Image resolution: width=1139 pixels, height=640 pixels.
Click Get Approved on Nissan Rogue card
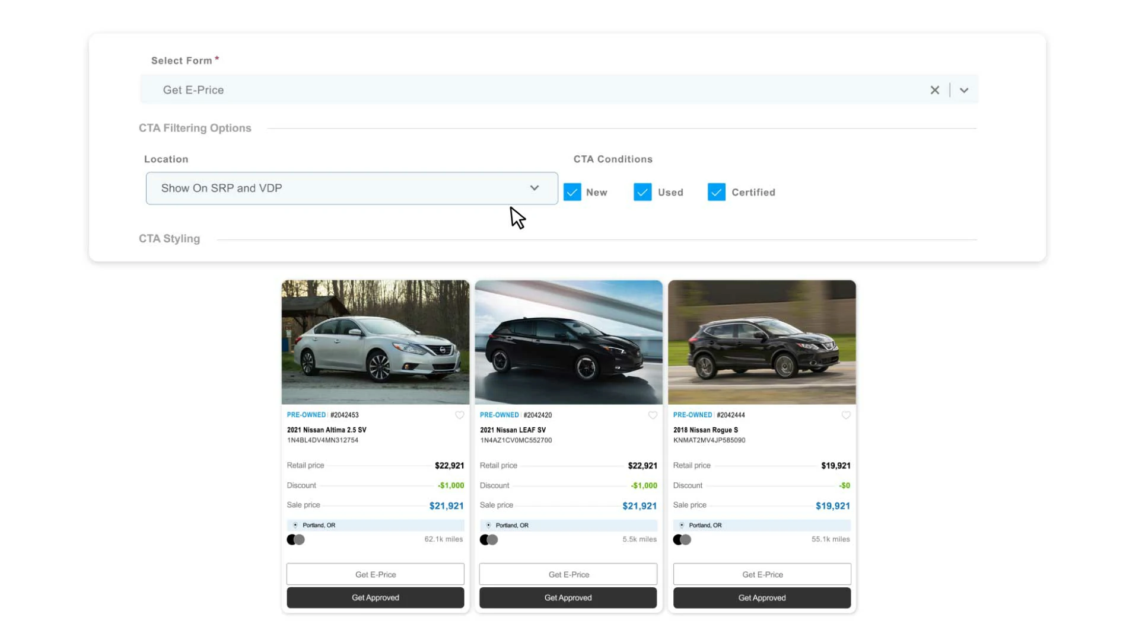(x=762, y=597)
